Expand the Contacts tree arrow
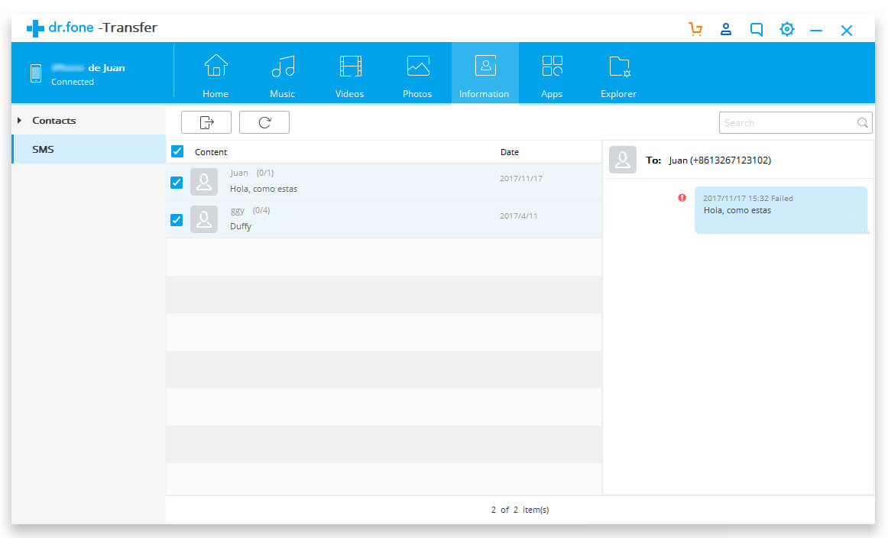Viewport: 888px width, 538px height. coord(19,120)
